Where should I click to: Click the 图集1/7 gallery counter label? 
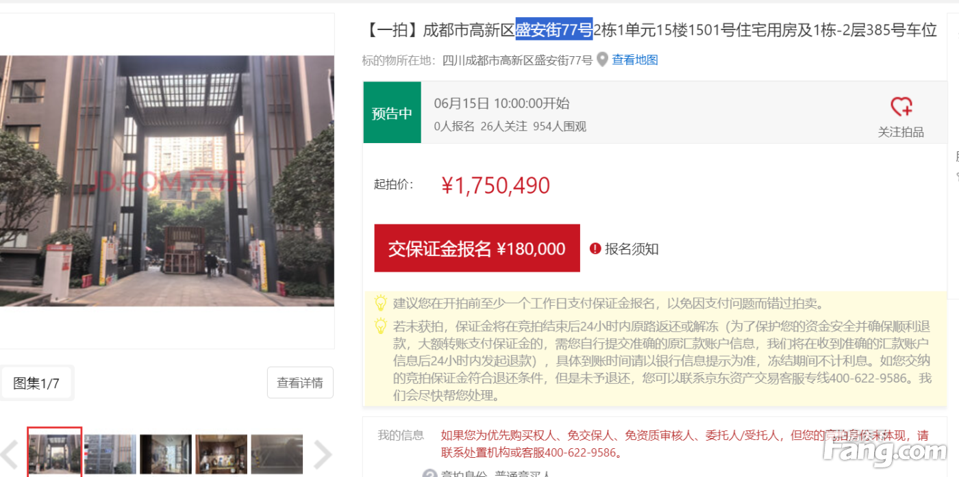(36, 383)
